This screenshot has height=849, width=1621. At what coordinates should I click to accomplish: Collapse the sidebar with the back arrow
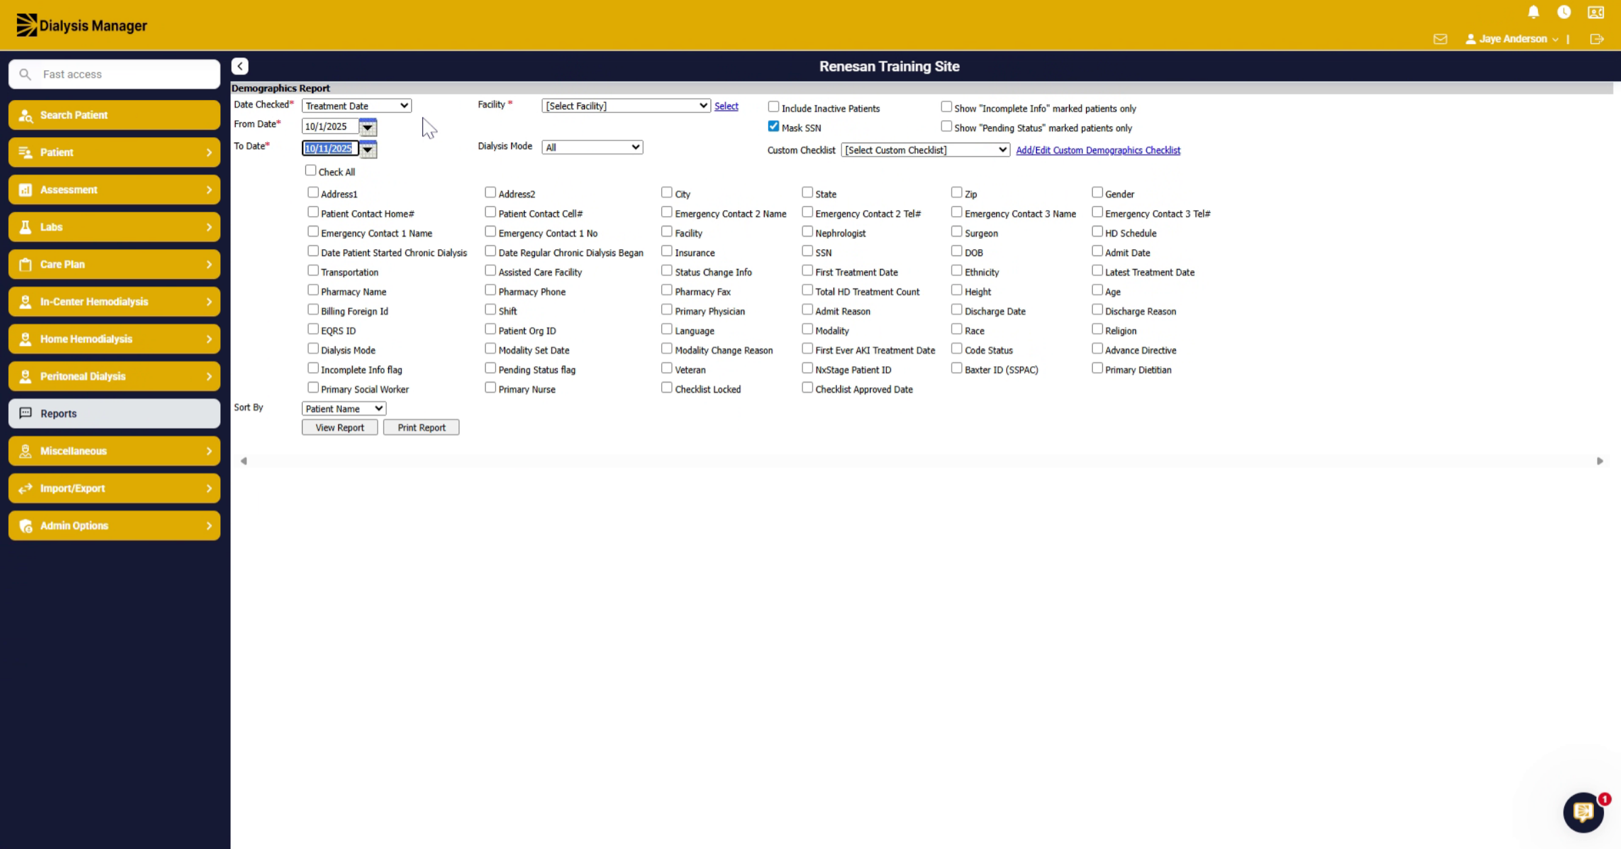(240, 66)
